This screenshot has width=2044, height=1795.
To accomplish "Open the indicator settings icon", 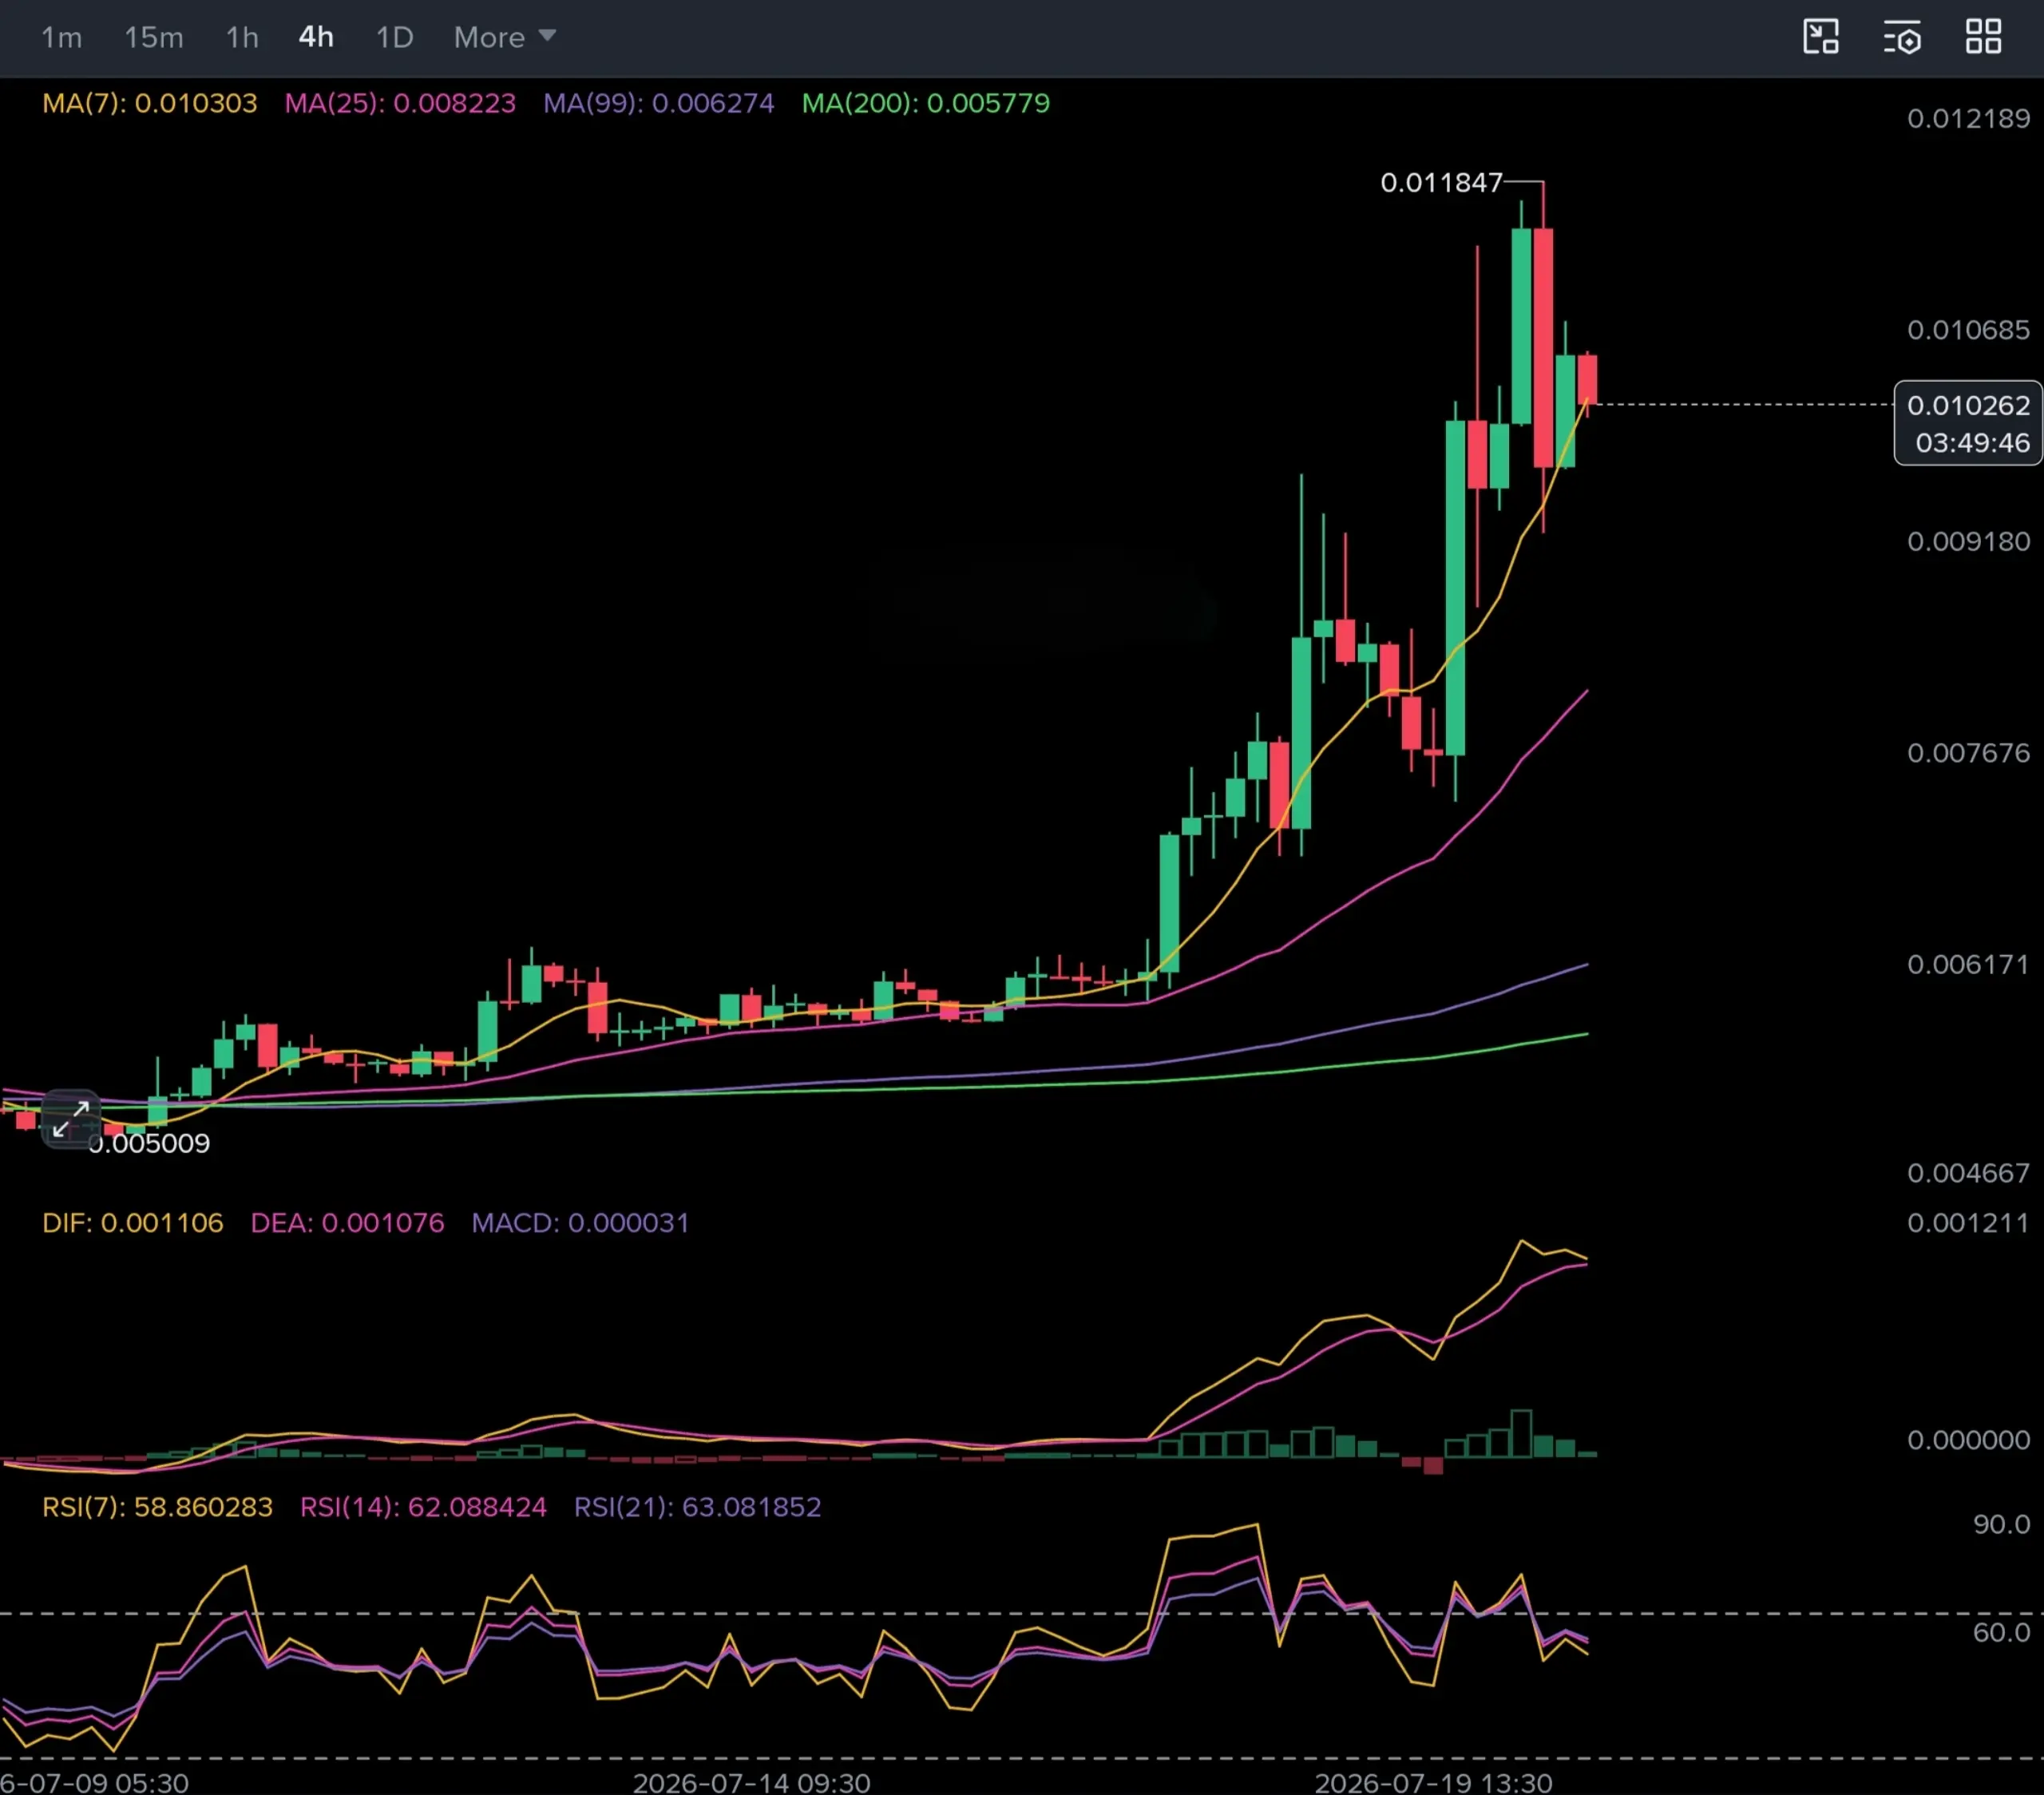I will click(x=1902, y=37).
